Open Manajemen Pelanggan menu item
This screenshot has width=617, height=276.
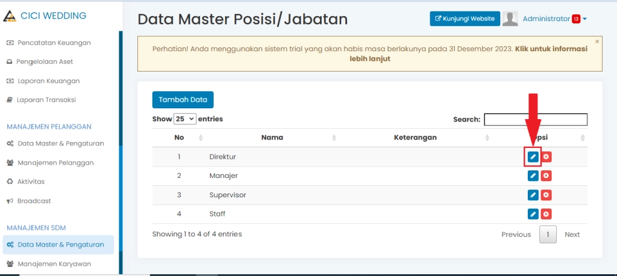(50, 162)
